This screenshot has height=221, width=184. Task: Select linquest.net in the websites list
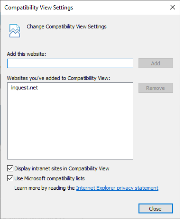point(24,88)
